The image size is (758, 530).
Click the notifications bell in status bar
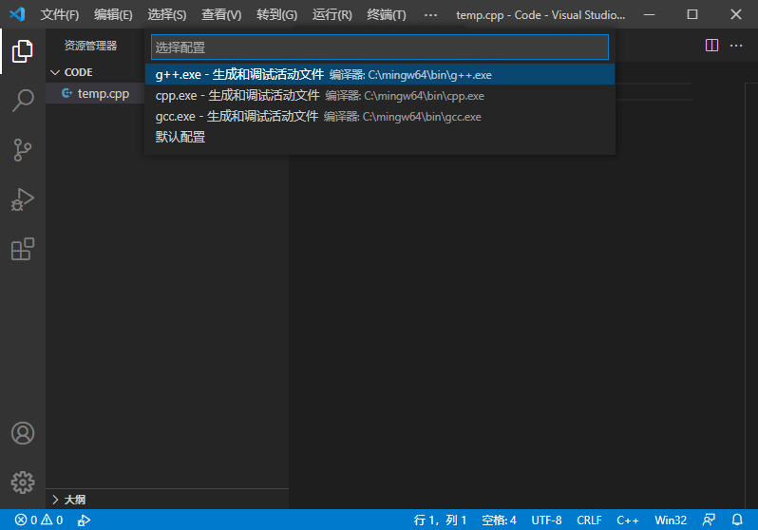(736, 520)
